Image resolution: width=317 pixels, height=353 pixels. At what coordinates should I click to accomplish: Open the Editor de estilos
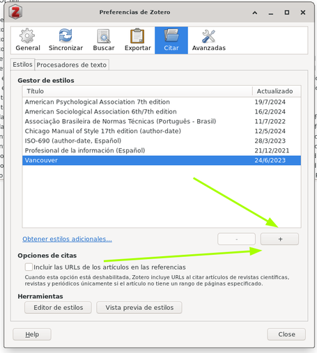[x=58, y=308]
